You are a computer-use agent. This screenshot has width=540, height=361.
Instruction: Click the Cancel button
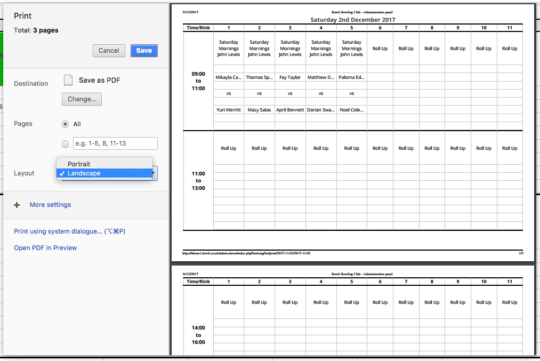click(109, 51)
